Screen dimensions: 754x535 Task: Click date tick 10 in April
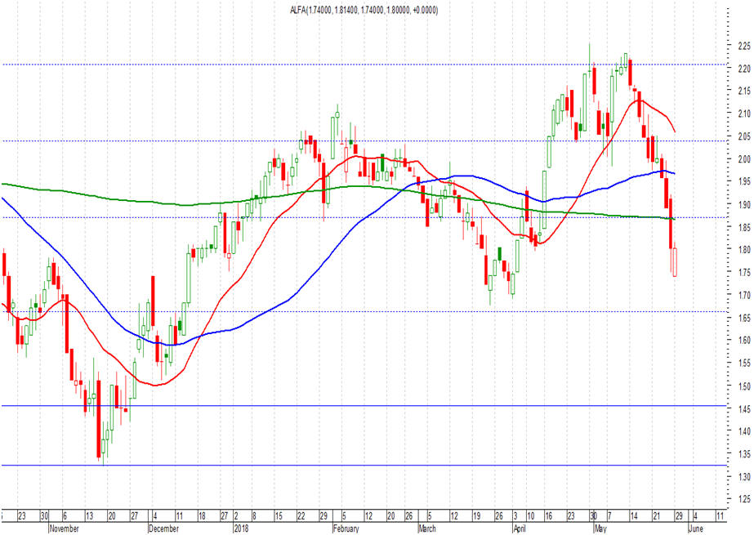click(530, 516)
